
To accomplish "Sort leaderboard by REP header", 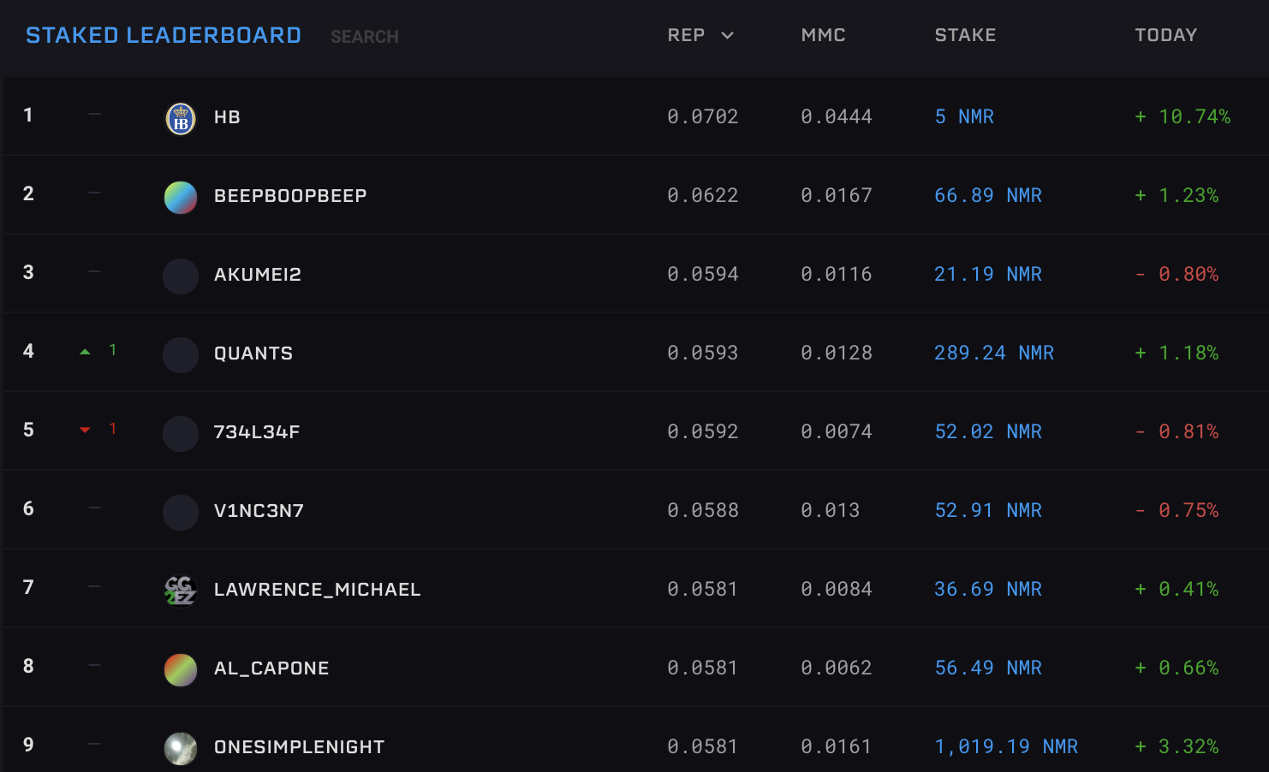I will [x=686, y=35].
